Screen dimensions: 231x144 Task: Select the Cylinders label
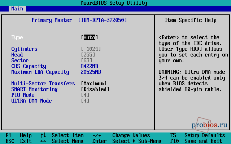click(x=24, y=49)
